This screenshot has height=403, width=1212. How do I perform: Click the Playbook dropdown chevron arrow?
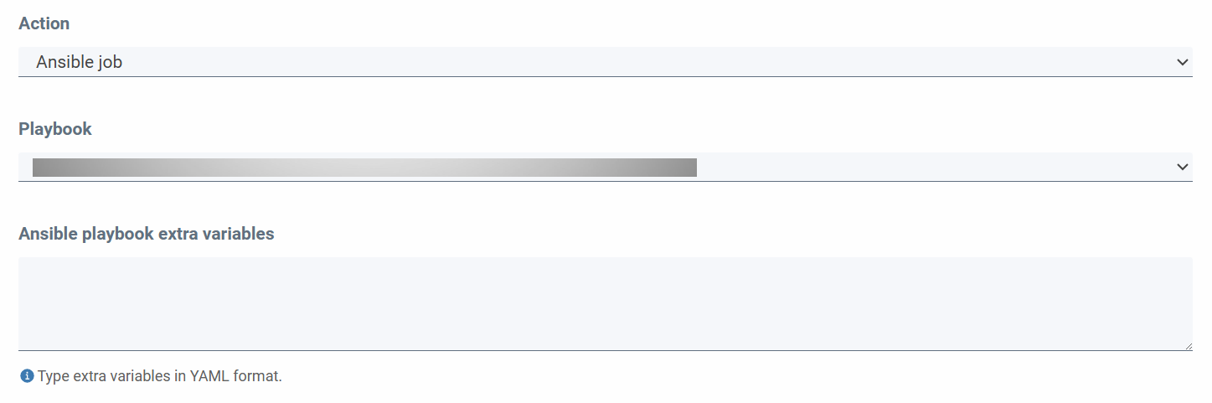point(1182,167)
